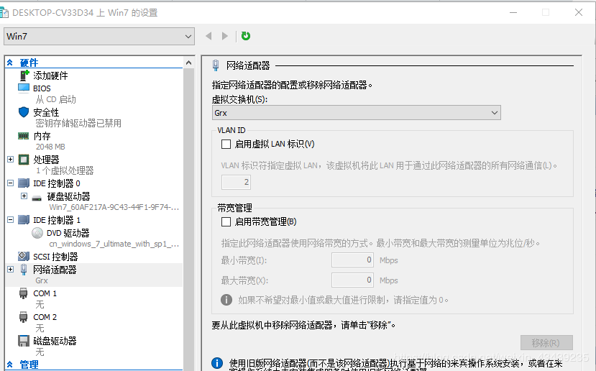The height and width of the screenshot is (371, 596).
Task: Enable bandwidth management (启用带宽管理) checkbox
Action: coord(226,221)
